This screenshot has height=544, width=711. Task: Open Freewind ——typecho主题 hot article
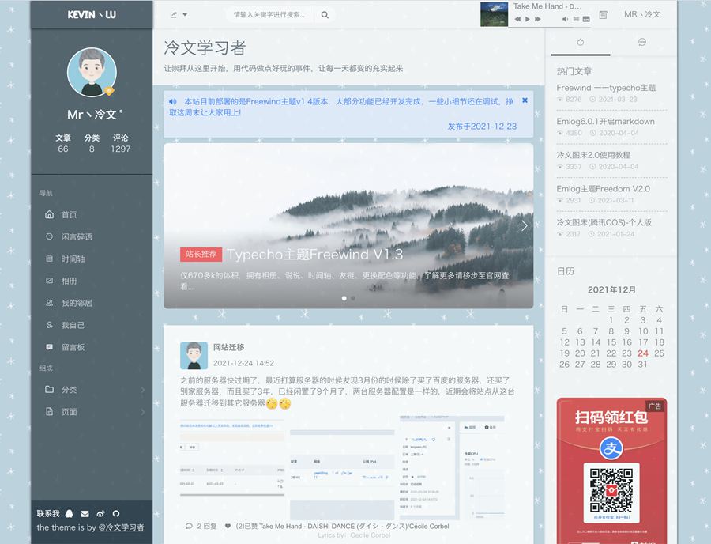pyautogui.click(x=606, y=88)
